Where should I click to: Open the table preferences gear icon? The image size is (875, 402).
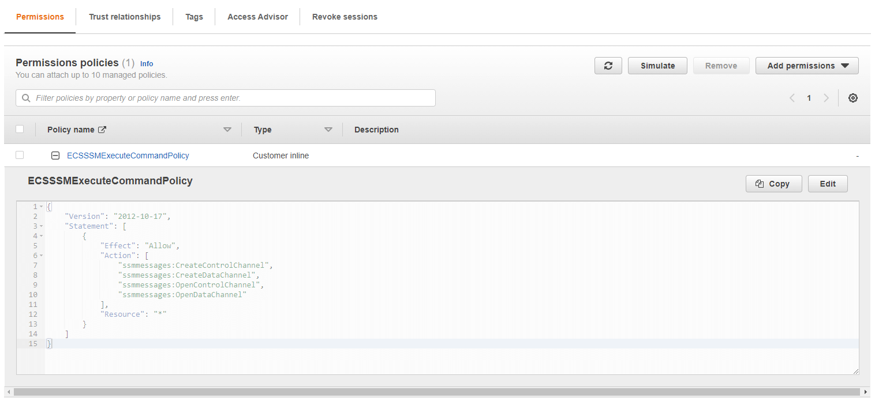[853, 98]
